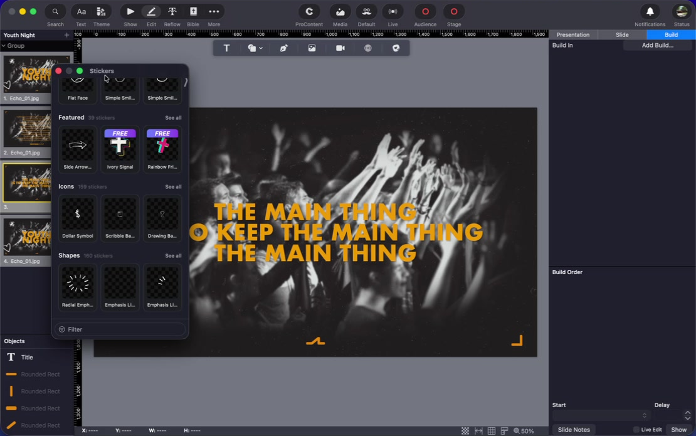
Task: Collapse the Group disclosure arrow
Action: (x=4, y=46)
